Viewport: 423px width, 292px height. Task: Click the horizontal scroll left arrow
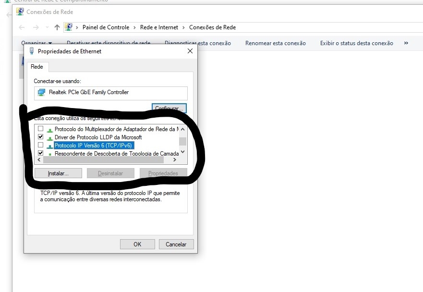coord(39,160)
